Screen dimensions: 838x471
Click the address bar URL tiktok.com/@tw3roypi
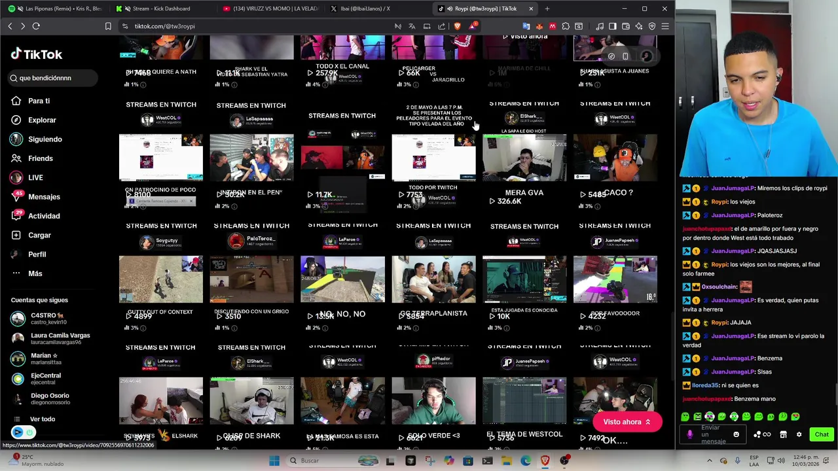(164, 26)
